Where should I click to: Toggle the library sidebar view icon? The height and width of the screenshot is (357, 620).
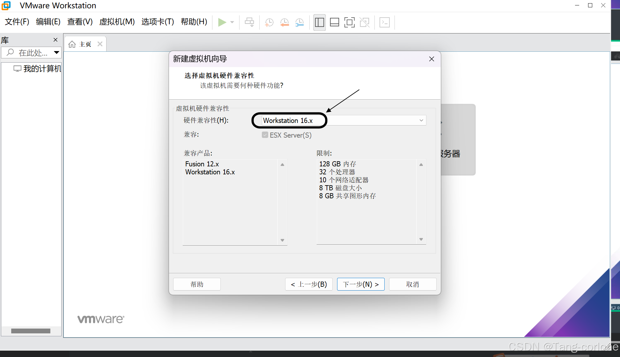pyautogui.click(x=319, y=22)
